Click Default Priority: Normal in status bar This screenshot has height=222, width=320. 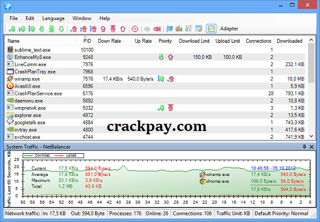tap(281, 214)
